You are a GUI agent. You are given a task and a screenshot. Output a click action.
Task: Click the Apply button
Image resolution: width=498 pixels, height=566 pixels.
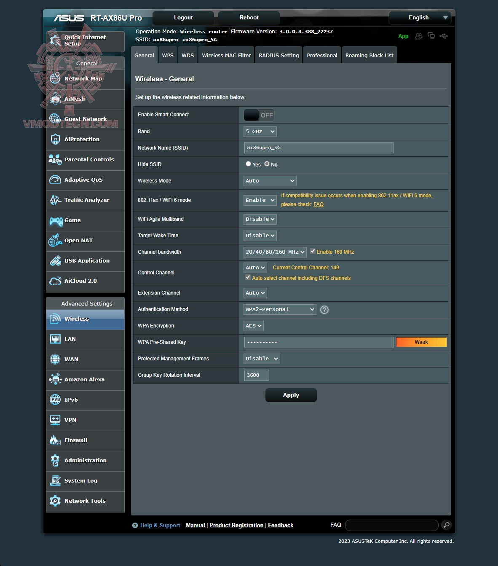point(291,395)
